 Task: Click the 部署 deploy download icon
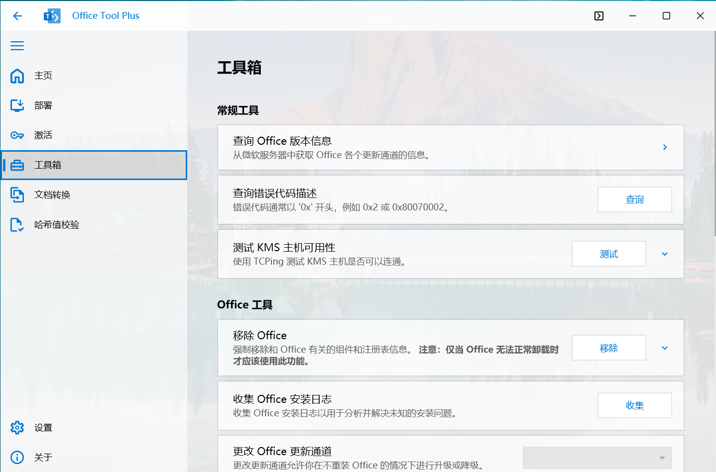click(17, 105)
